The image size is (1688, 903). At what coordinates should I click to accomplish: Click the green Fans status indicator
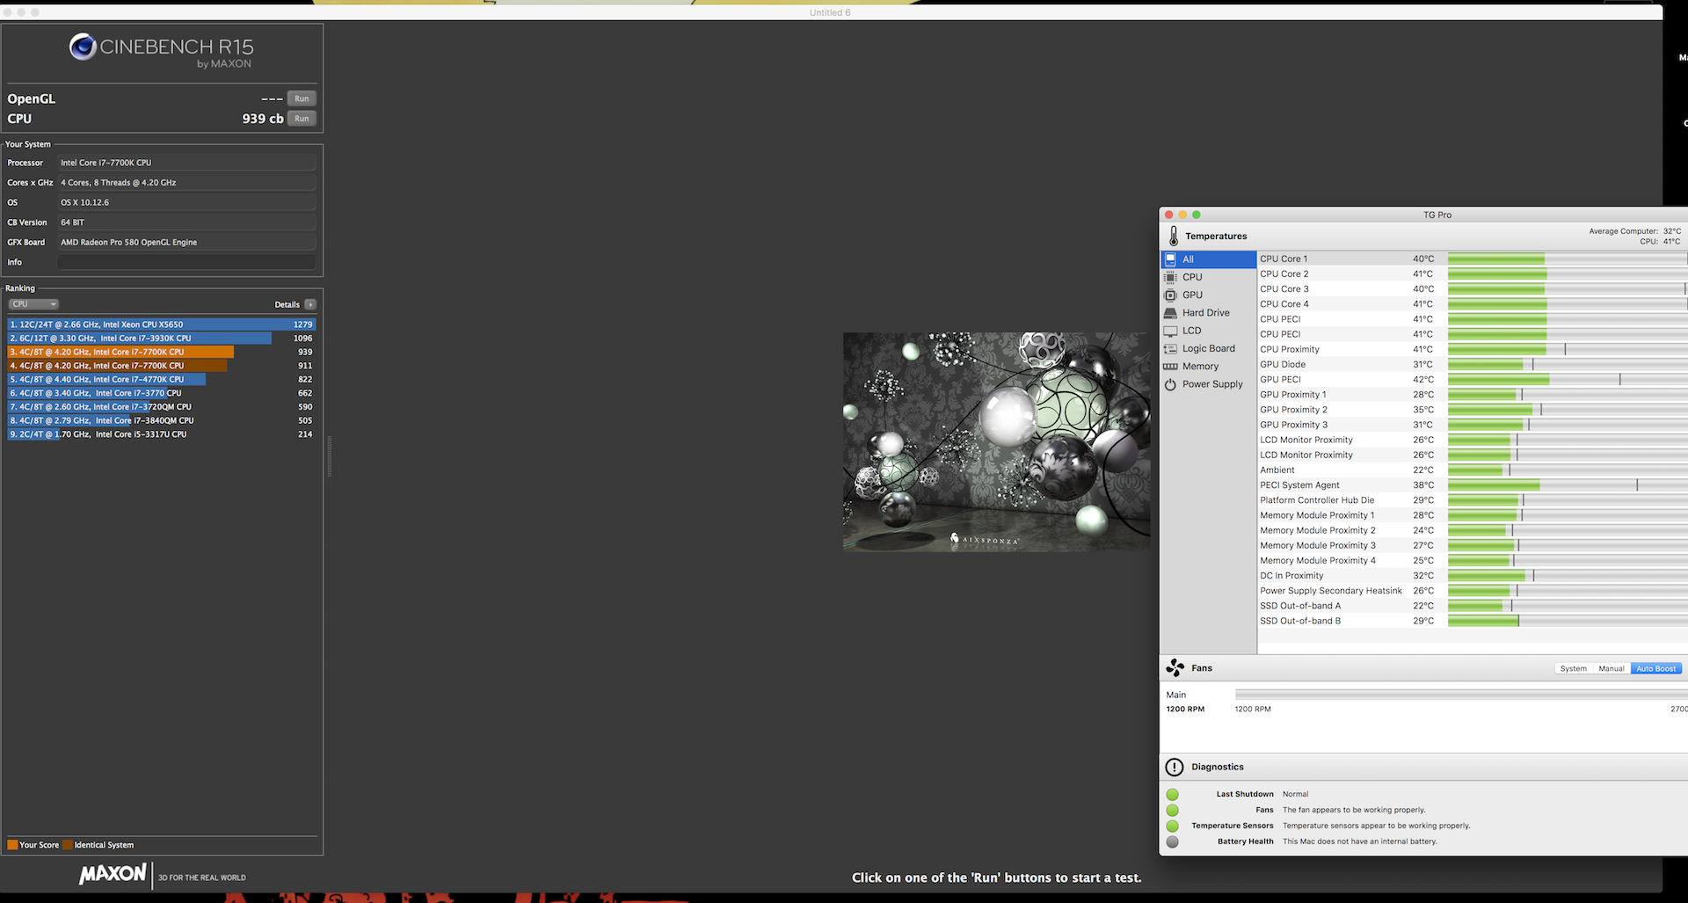(1172, 810)
